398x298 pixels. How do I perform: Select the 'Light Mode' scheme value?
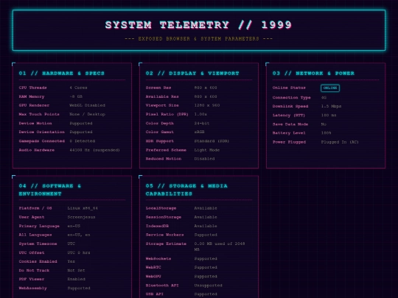(207, 150)
